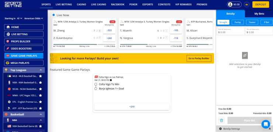Bet Z. Kulambayeva moneyline +260
Screen dimensions: 273x132
point(109,38)
